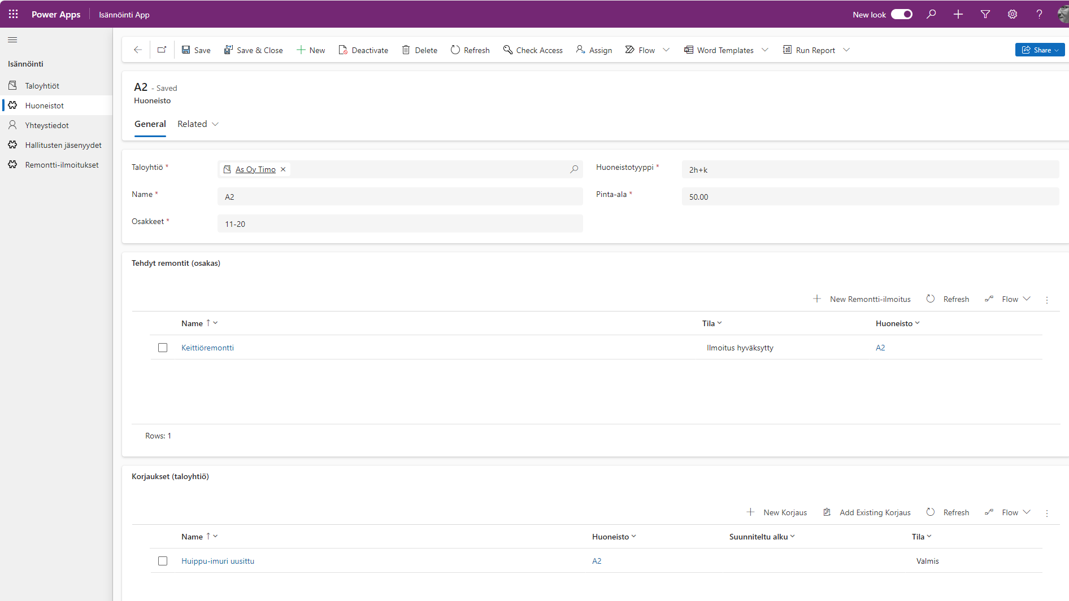Screen dimensions: 1069x601
Task: Click the New Remontti-ilmoitus button
Action: 862,299
